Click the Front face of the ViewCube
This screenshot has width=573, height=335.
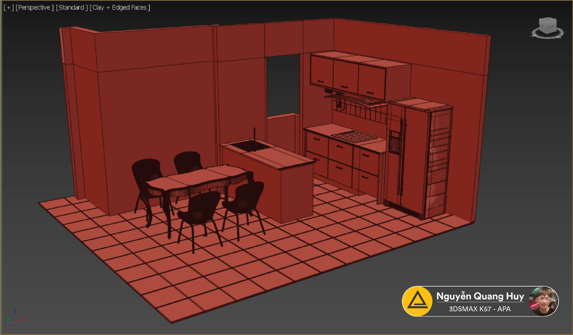(551, 28)
